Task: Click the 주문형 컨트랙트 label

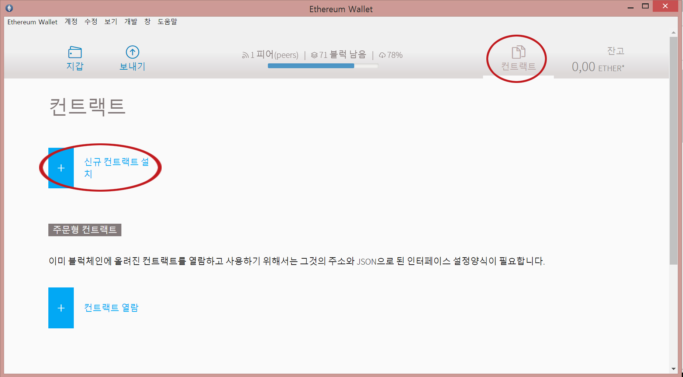Action: [84, 230]
